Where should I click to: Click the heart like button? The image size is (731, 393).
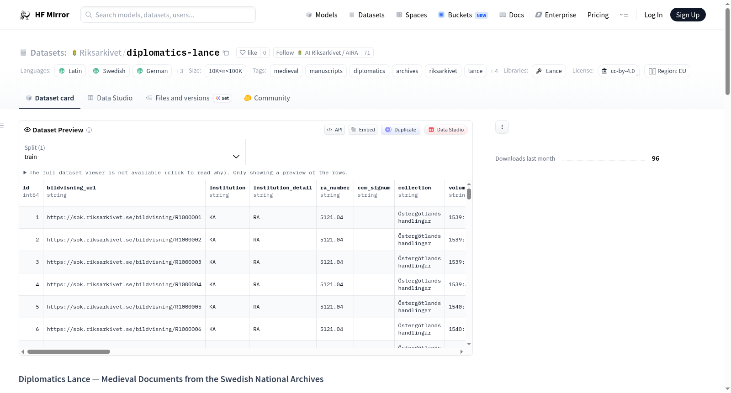coord(249,52)
